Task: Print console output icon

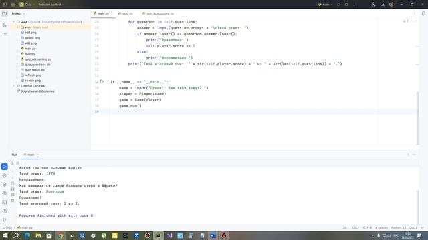Action: 13,195
